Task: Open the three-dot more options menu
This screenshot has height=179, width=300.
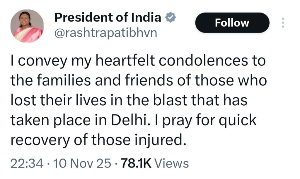Action: [283, 23]
